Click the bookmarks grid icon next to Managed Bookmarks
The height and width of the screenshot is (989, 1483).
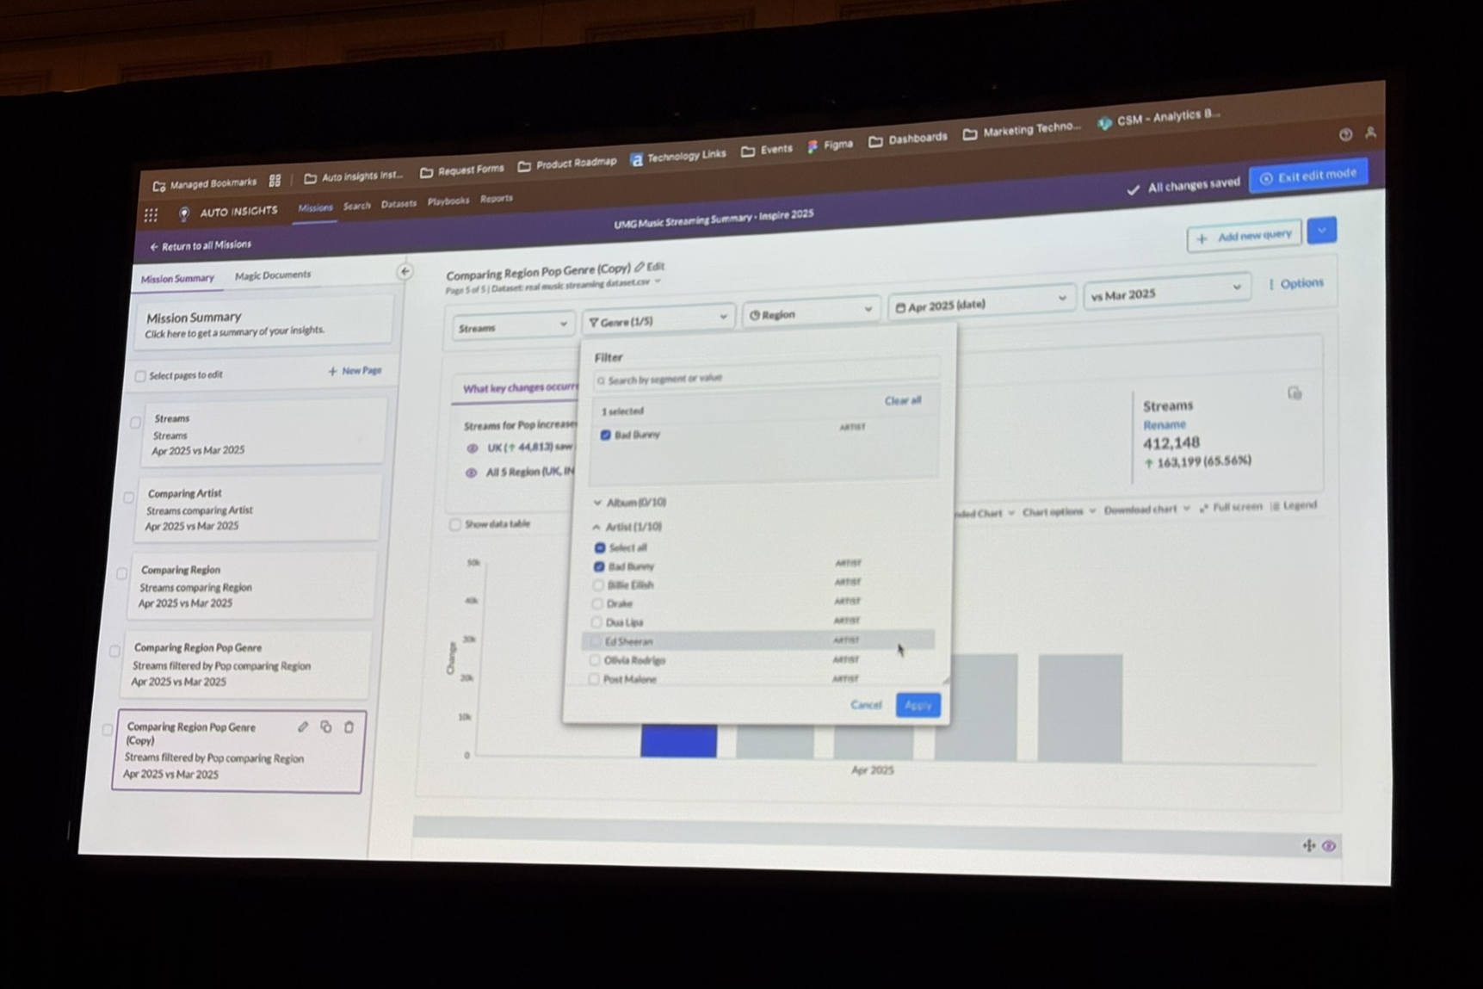point(275,181)
